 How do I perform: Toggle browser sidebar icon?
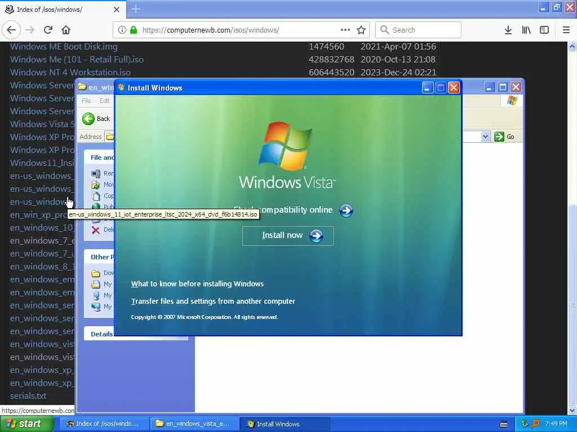point(544,30)
